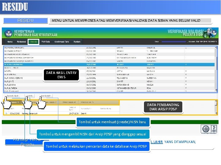Click the 29/07/2000 date in comparison panel
The height and width of the screenshot is (165, 221).
(x=74, y=113)
